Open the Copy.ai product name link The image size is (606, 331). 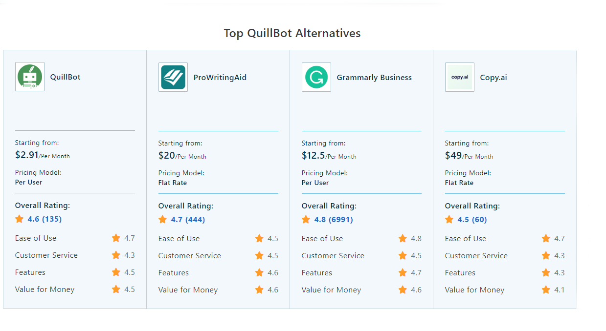494,78
